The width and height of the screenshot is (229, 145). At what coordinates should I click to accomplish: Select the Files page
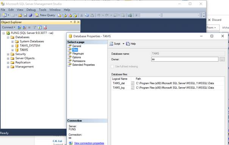tap(75, 50)
